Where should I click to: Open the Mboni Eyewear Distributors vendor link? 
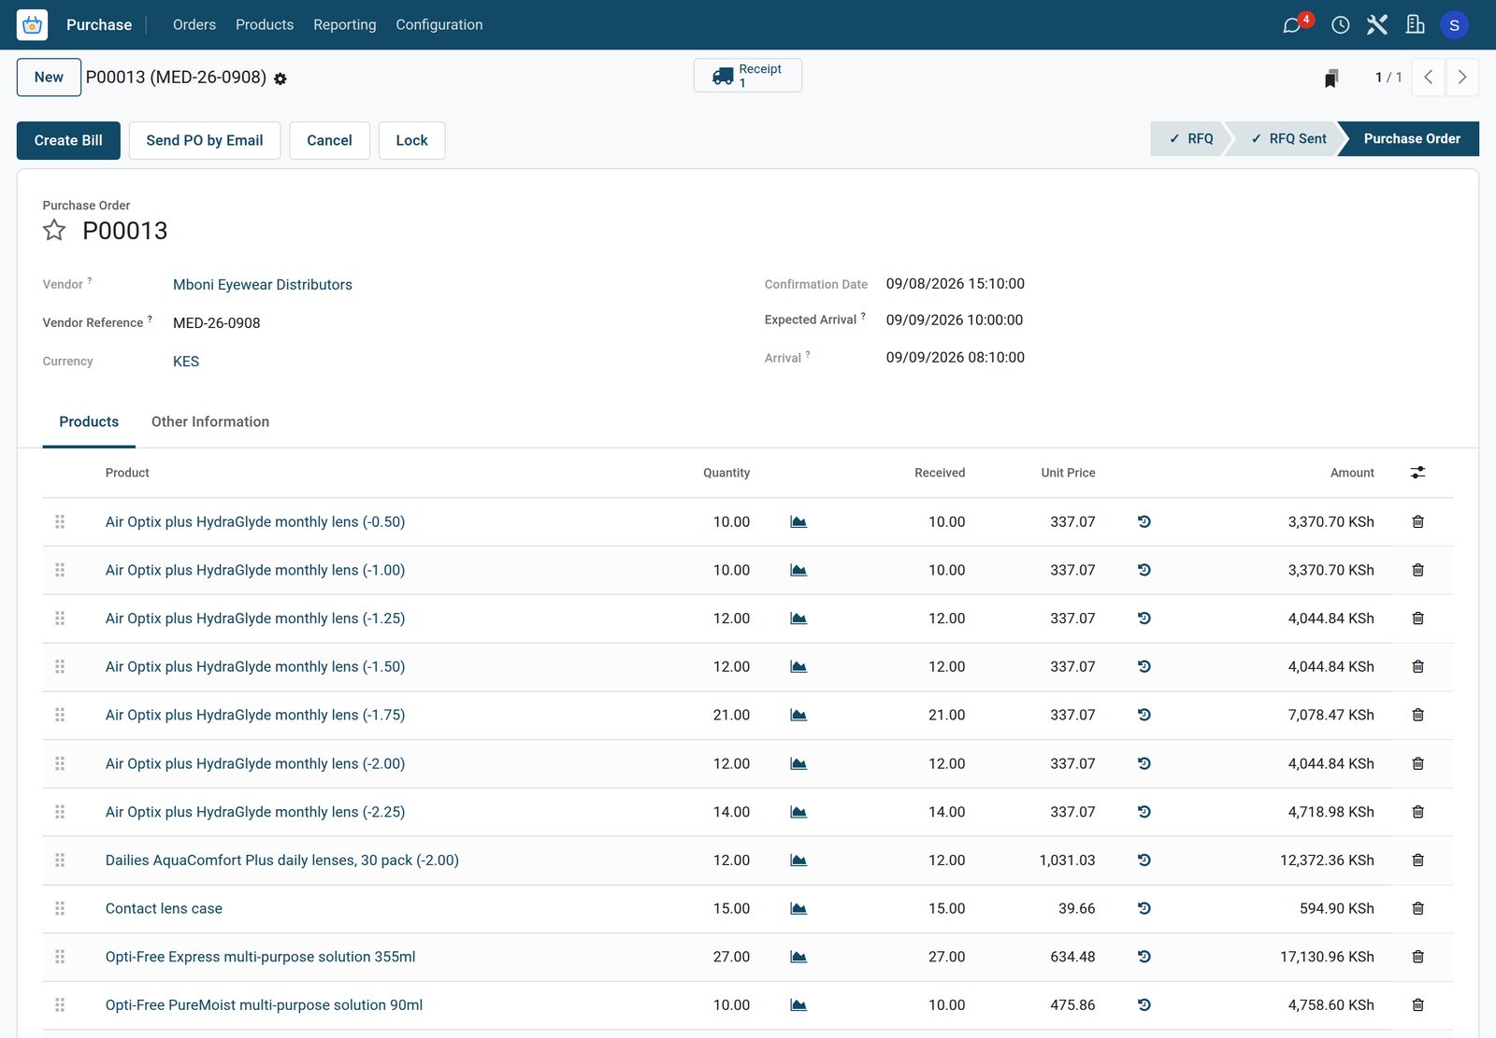(263, 285)
